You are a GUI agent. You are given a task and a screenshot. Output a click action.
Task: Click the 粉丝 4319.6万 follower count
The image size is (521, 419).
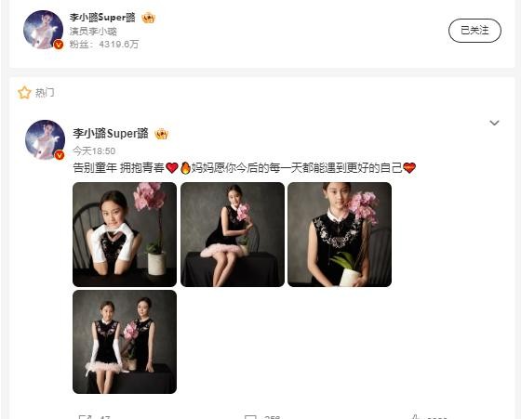click(104, 44)
